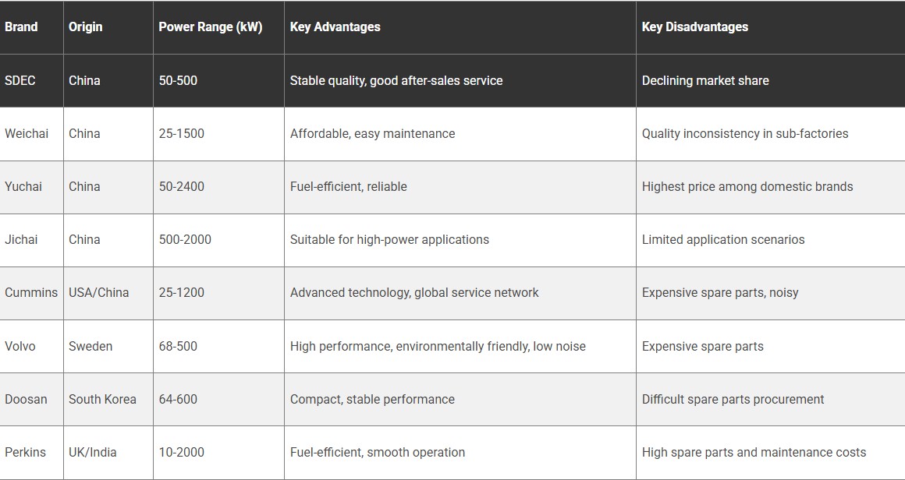Image resolution: width=905 pixels, height=480 pixels.
Task: Click the 'Declining market share' cell
Action: (705, 80)
